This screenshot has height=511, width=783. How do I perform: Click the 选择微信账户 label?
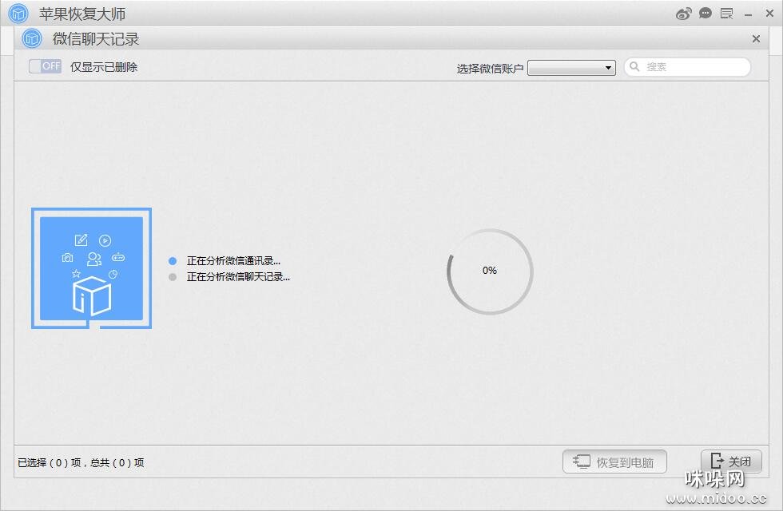point(490,69)
